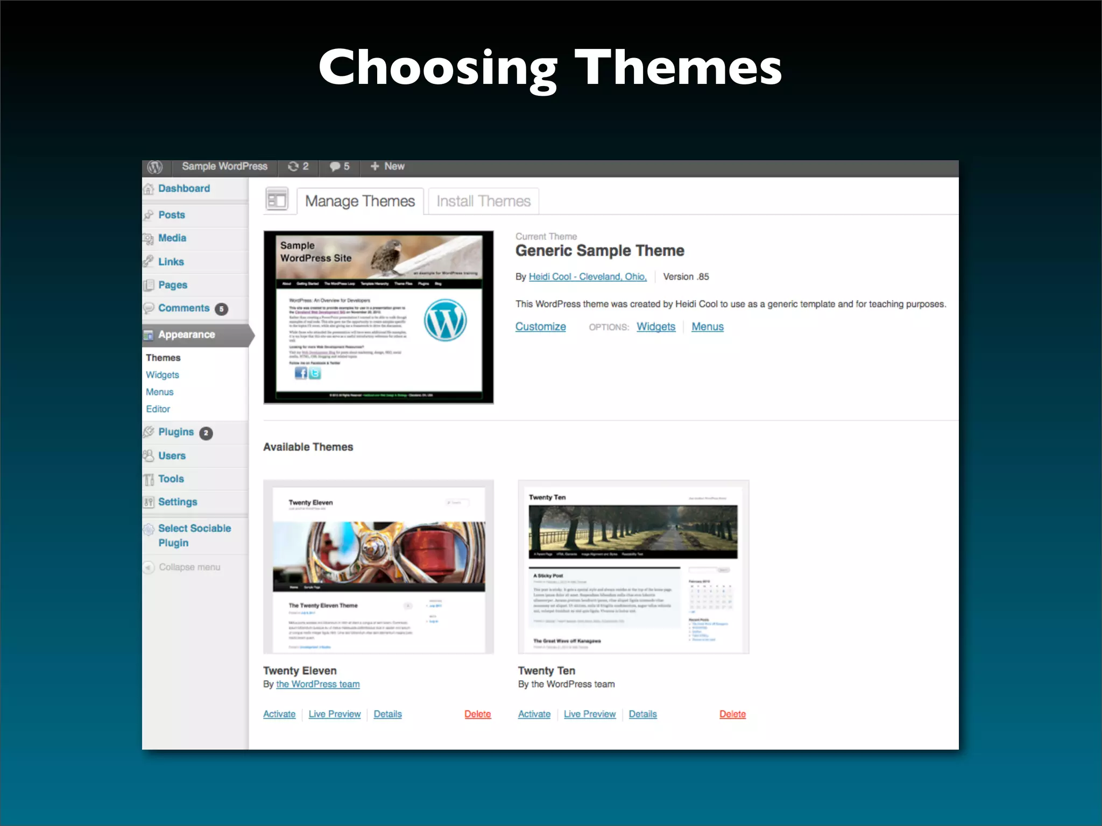Open the Media menu item

(x=172, y=238)
